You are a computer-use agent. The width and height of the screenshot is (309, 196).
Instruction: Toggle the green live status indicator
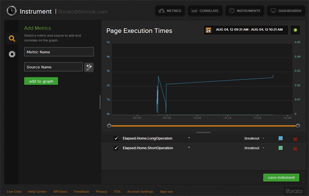[295, 30]
